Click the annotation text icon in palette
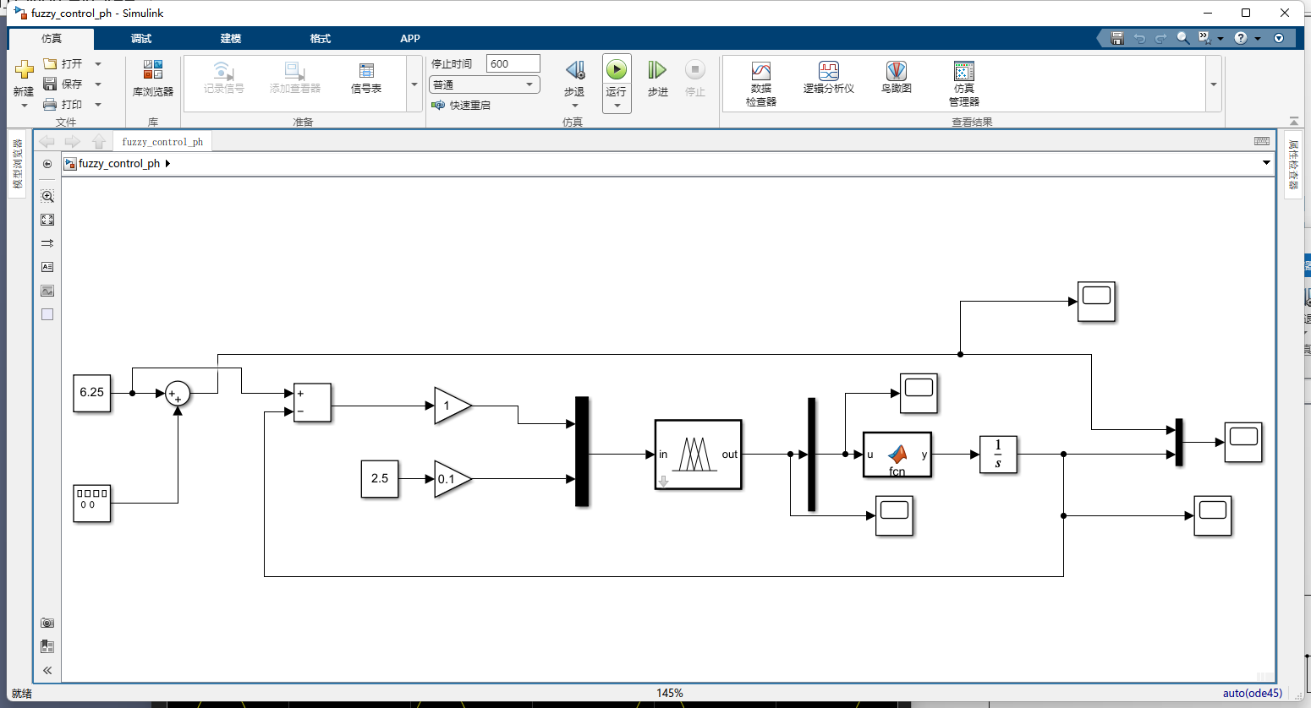The width and height of the screenshot is (1311, 708). click(x=47, y=267)
